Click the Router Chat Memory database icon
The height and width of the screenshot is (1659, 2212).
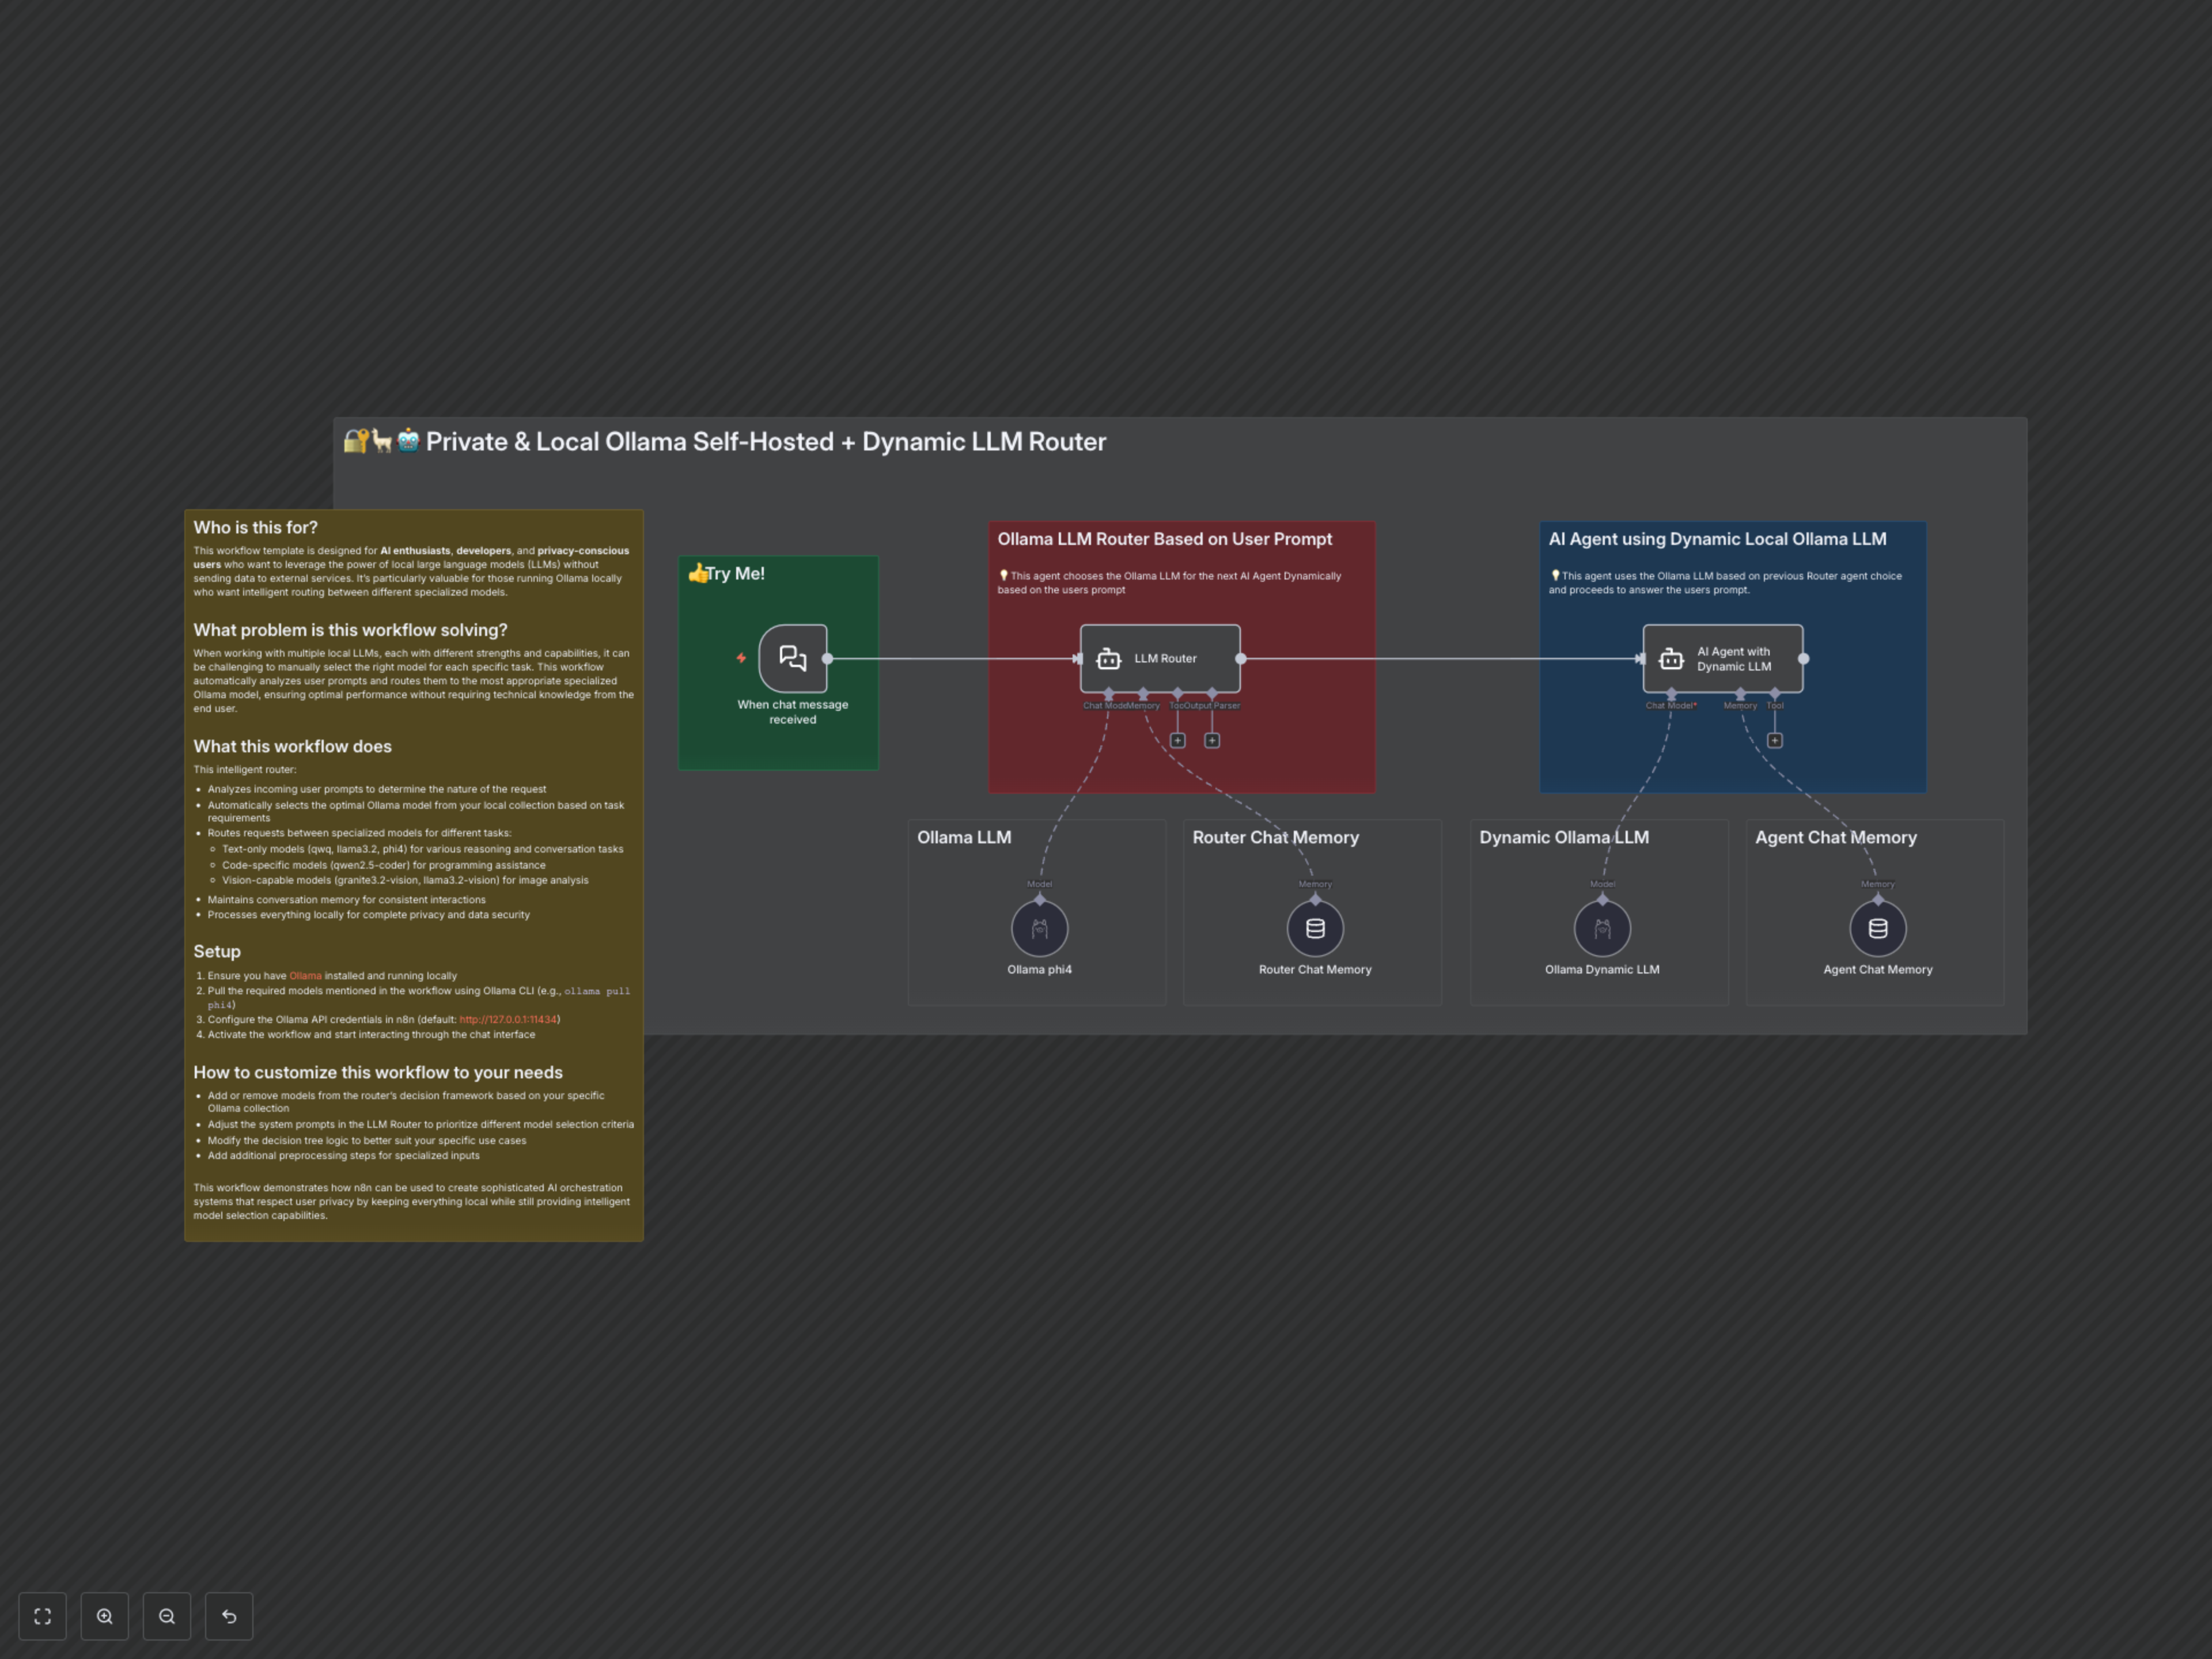point(1314,928)
